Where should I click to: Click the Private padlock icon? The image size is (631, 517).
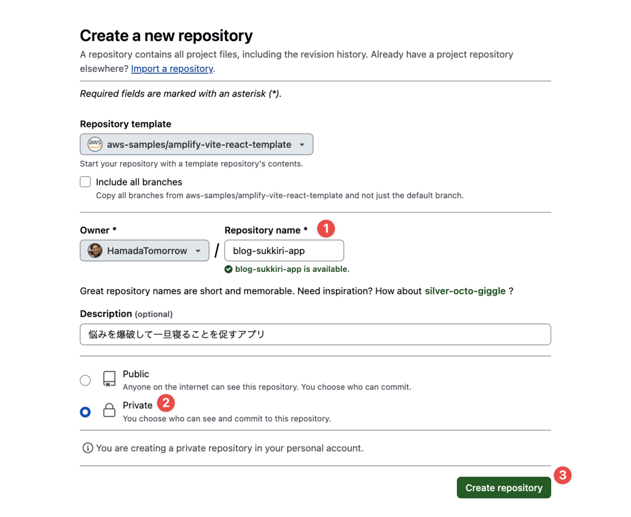109,410
